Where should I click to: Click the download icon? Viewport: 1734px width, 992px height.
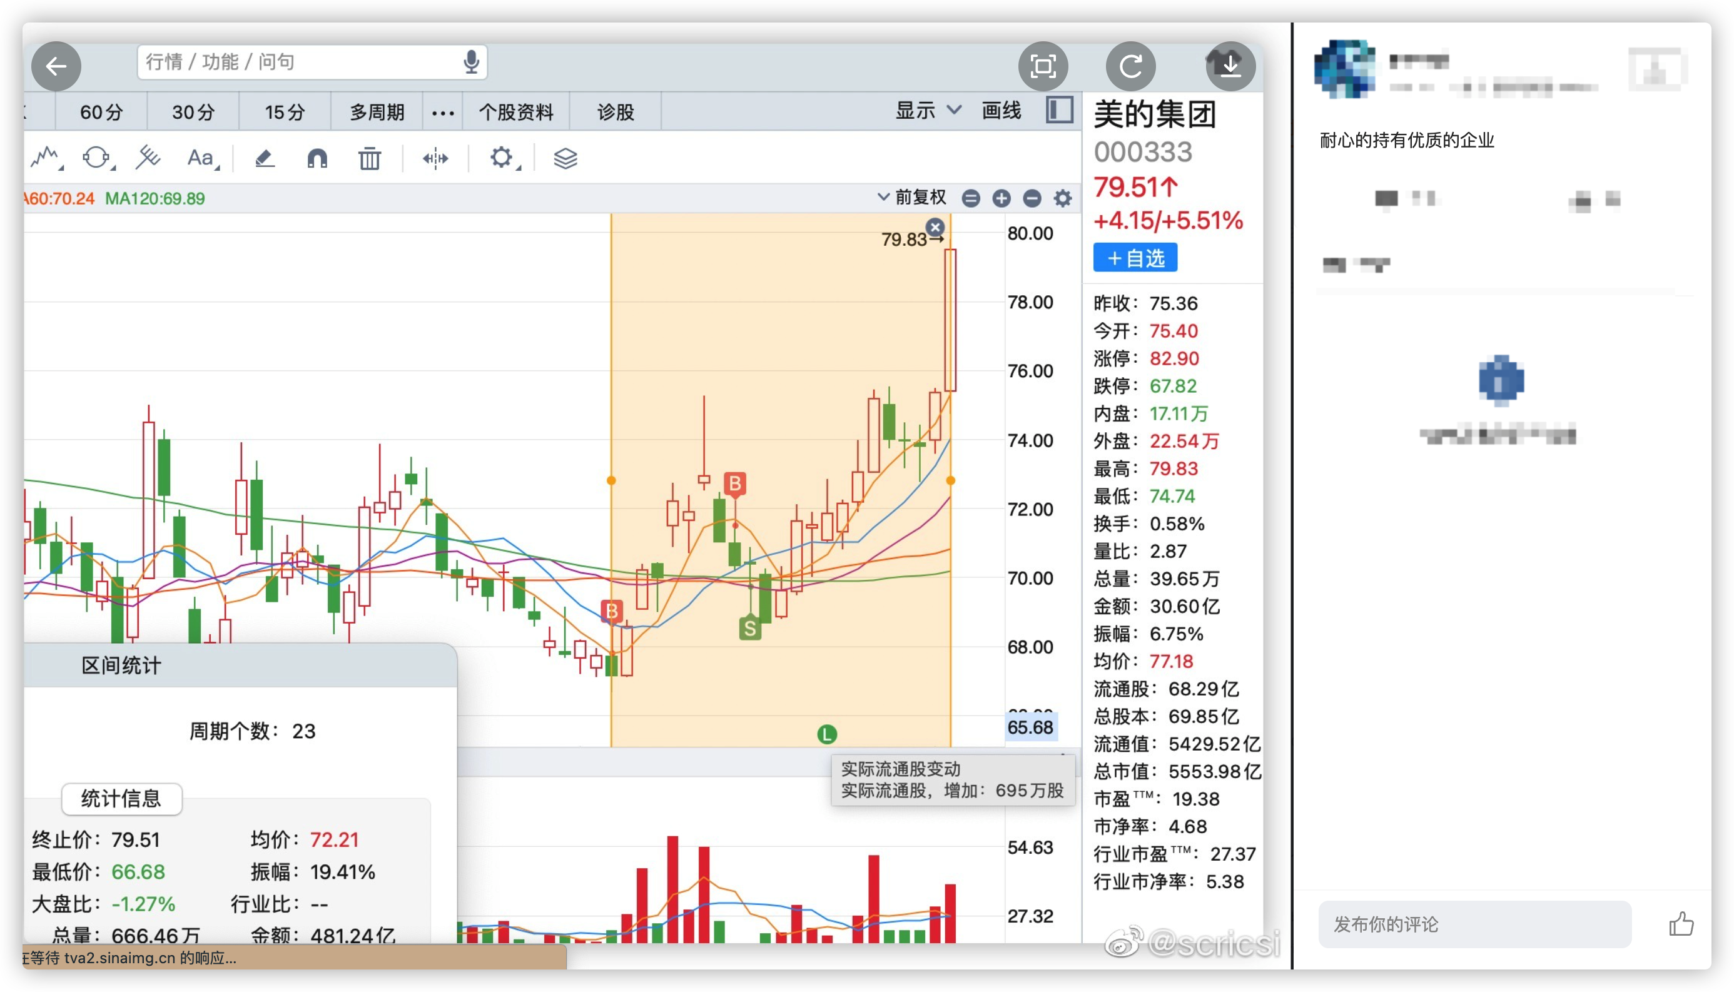(x=1230, y=66)
